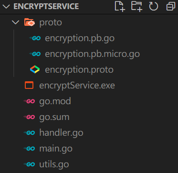This screenshot has width=178, height=173.
Task: Click the orange icon beside encryptService.exe
Action: point(29,85)
